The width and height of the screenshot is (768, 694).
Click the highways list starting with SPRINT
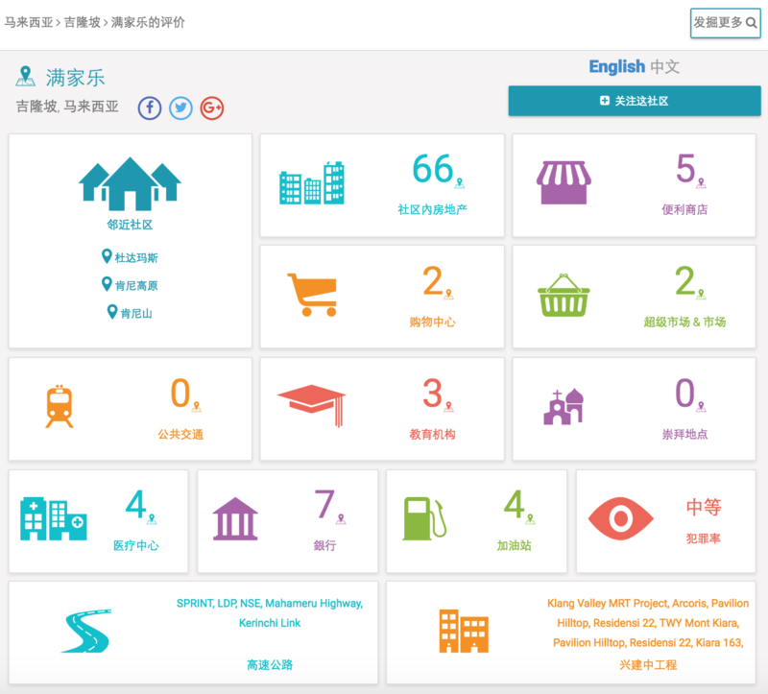click(270, 613)
